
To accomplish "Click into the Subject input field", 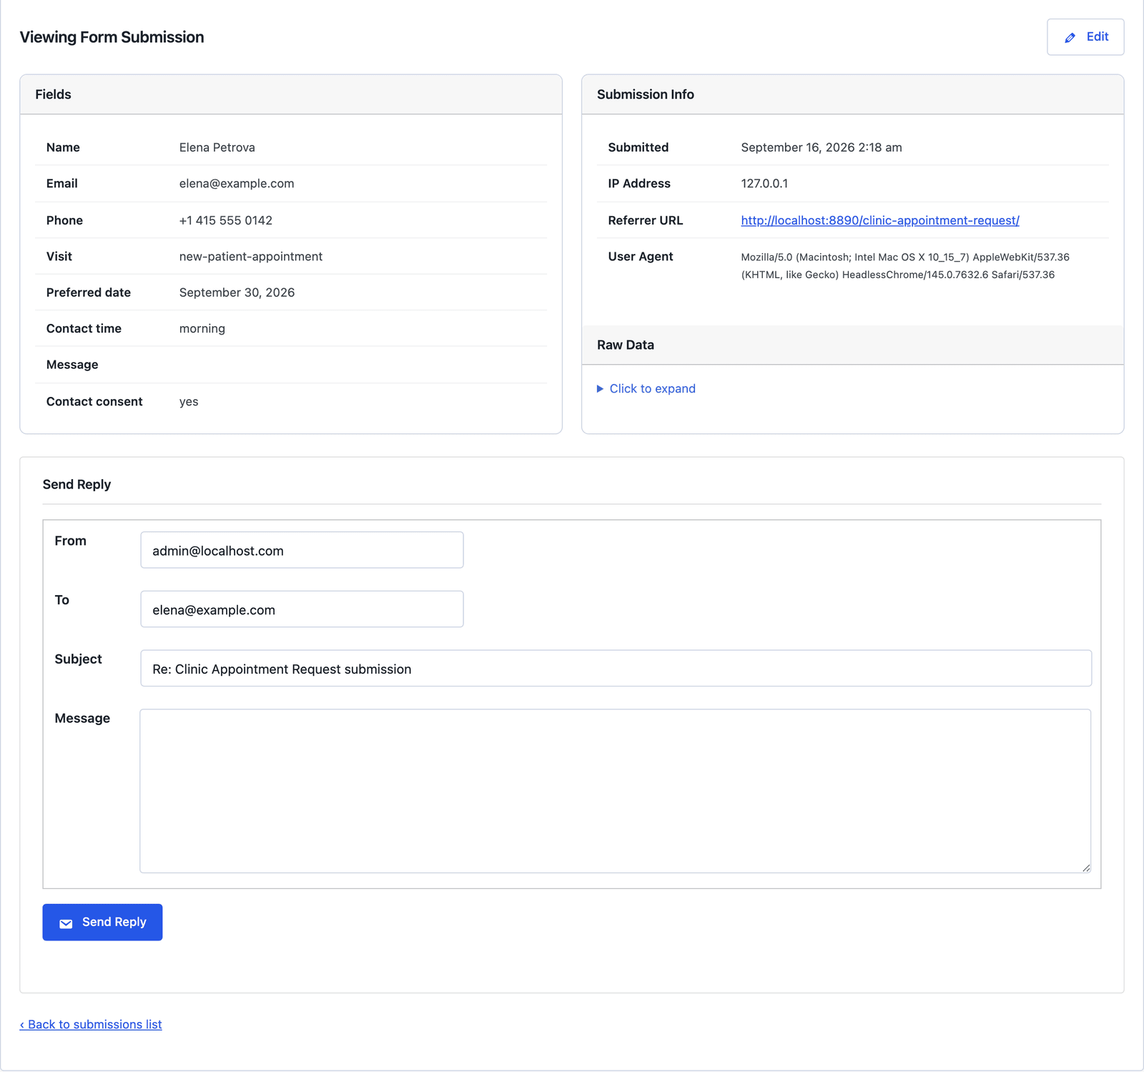I will pyautogui.click(x=616, y=669).
